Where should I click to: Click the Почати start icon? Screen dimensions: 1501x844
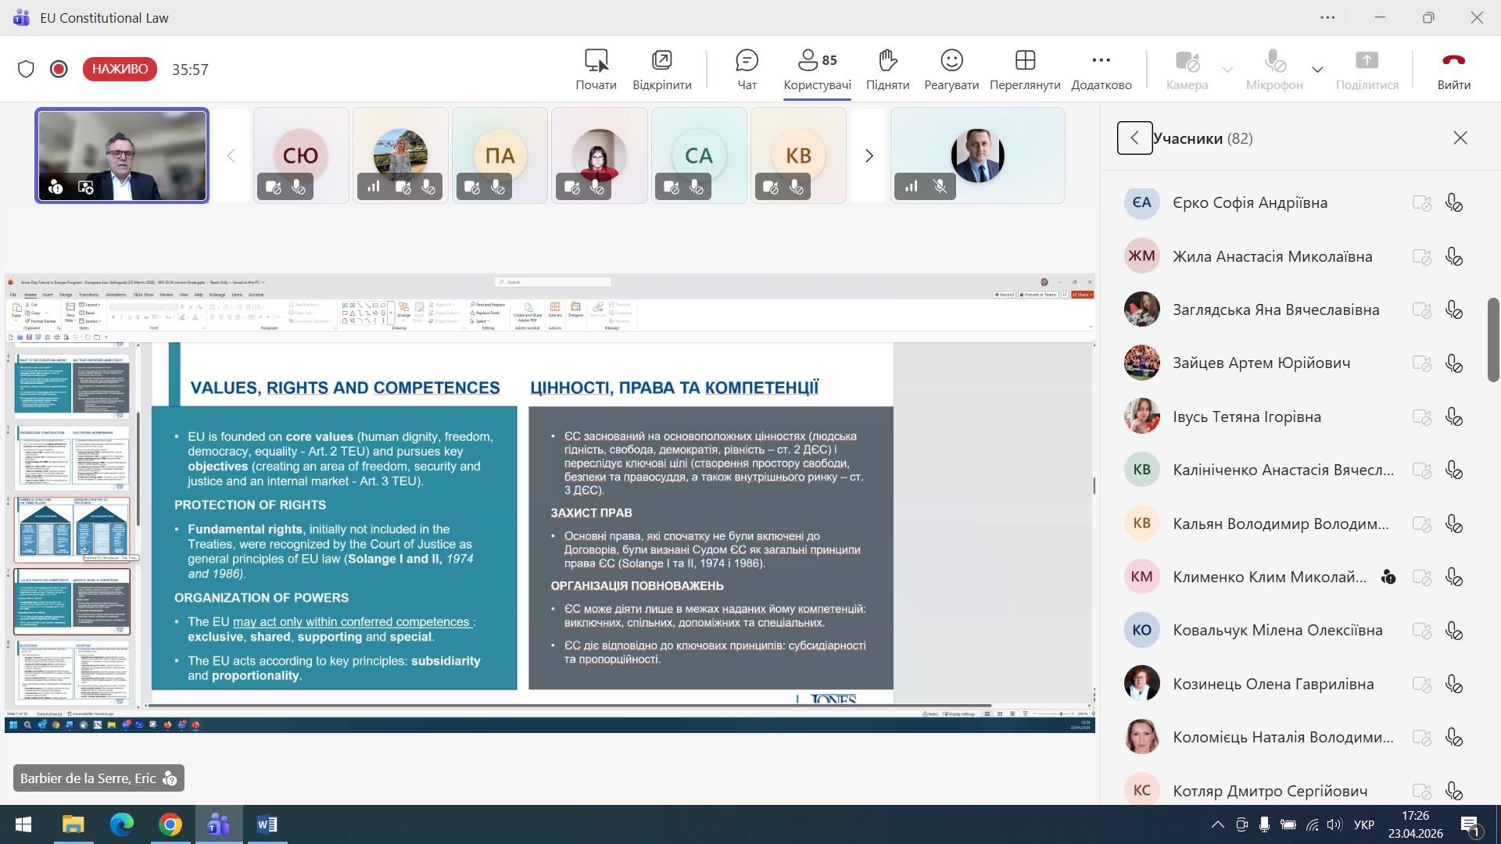pos(596,69)
